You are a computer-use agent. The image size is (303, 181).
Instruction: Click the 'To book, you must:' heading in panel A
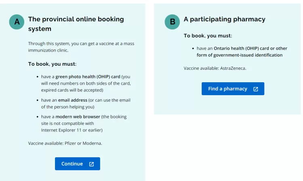click(52, 64)
